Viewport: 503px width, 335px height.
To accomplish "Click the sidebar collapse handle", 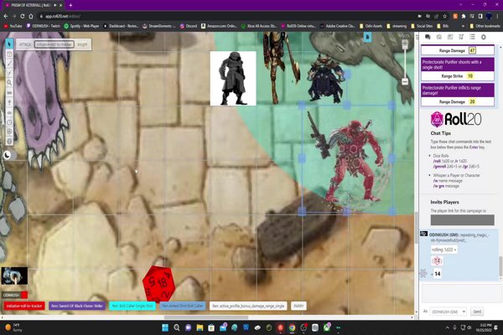I will click(x=417, y=37).
